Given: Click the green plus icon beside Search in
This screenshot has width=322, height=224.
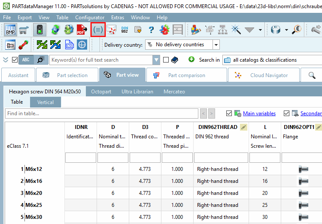Looking at the screenshot, I should coord(191,60).
